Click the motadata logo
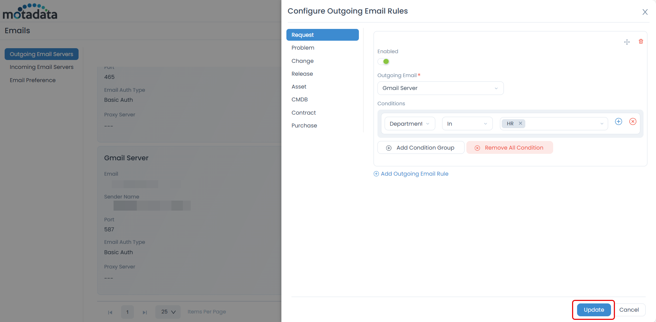The height and width of the screenshot is (322, 656). coord(30,11)
